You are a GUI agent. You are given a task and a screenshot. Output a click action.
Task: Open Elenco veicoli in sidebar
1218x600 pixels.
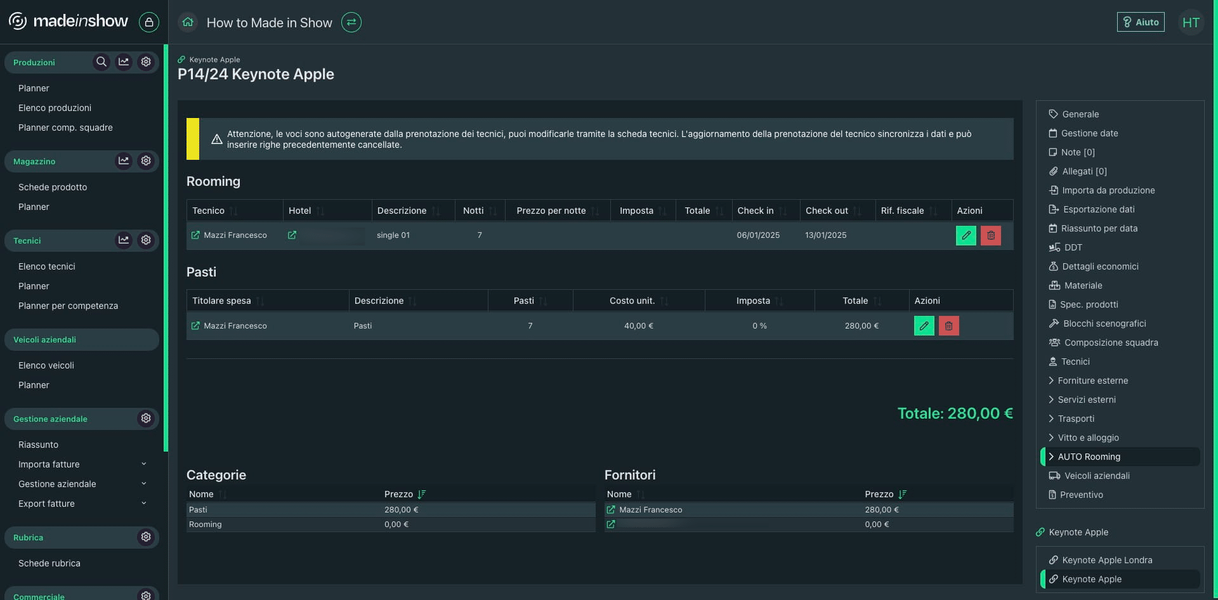pyautogui.click(x=46, y=365)
